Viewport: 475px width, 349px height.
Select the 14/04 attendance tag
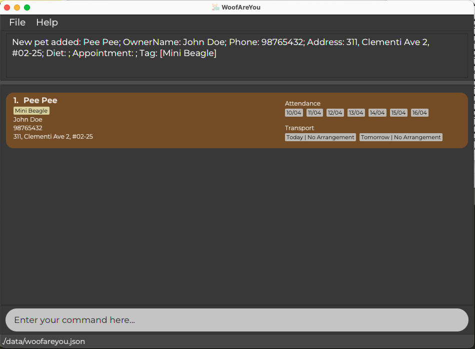[377, 113]
